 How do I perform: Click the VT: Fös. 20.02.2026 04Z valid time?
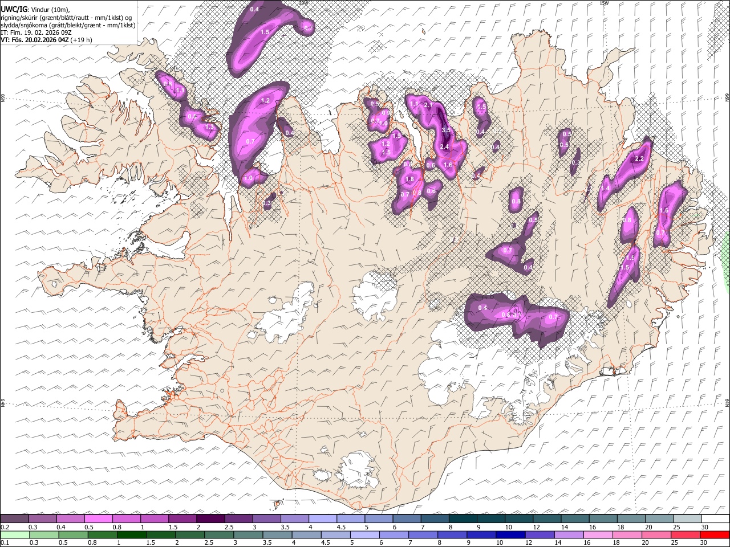(x=34, y=40)
